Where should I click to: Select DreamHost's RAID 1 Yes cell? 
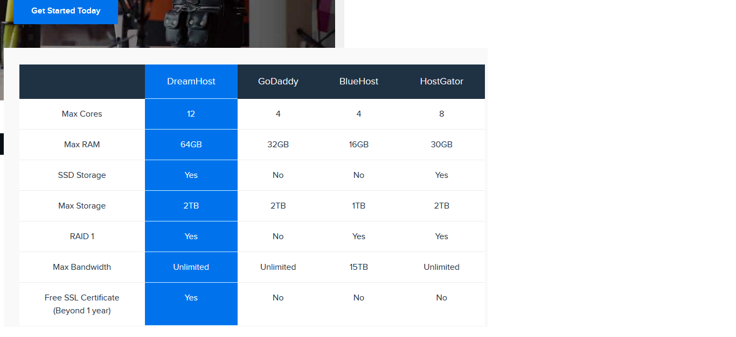pos(191,236)
